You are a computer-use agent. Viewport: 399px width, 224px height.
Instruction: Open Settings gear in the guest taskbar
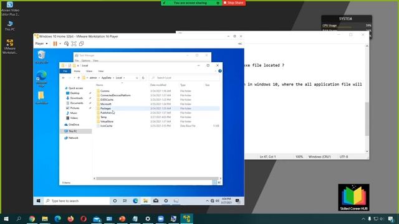[x=166, y=200]
